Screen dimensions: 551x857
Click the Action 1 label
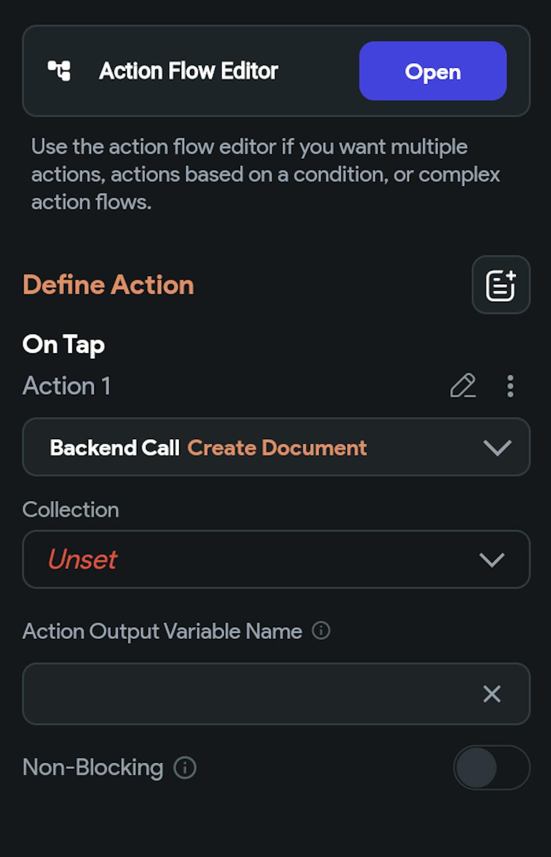pyautogui.click(x=67, y=386)
